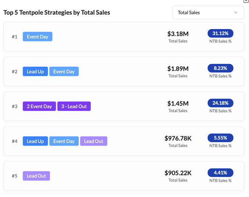This screenshot has height=197, width=249.
Task: Click the download icon in top-right corner
Action: click(246, 1)
